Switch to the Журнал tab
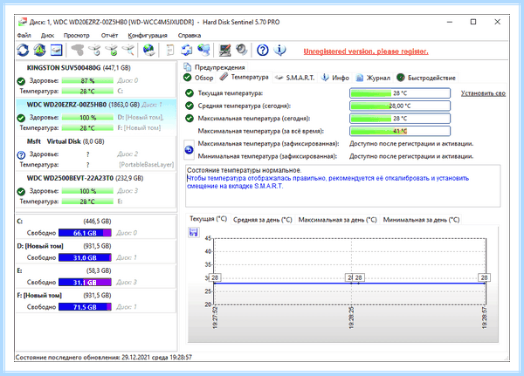The image size is (524, 376). 373,78
